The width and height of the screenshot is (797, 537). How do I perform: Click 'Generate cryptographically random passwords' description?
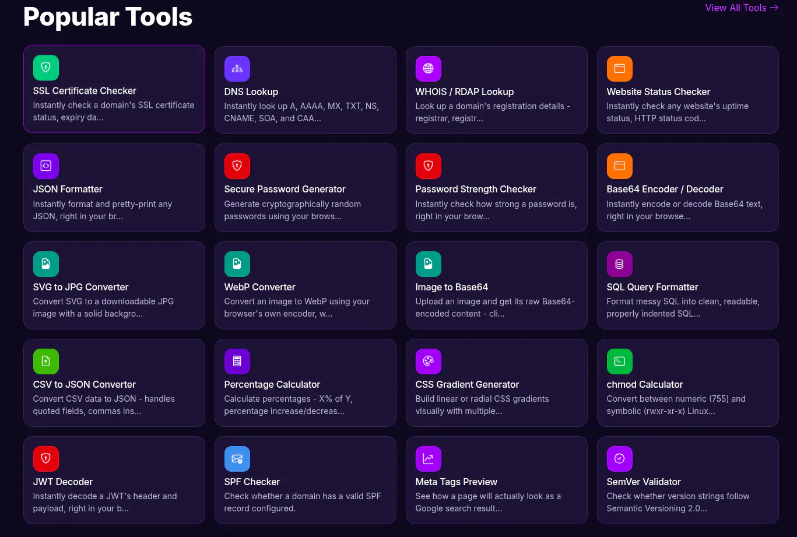293,210
